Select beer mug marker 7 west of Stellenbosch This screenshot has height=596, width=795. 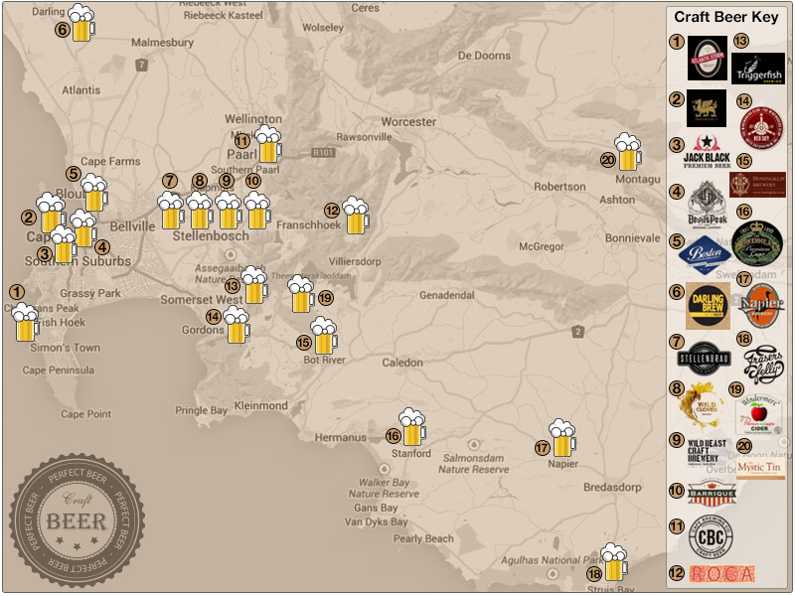pos(171,212)
